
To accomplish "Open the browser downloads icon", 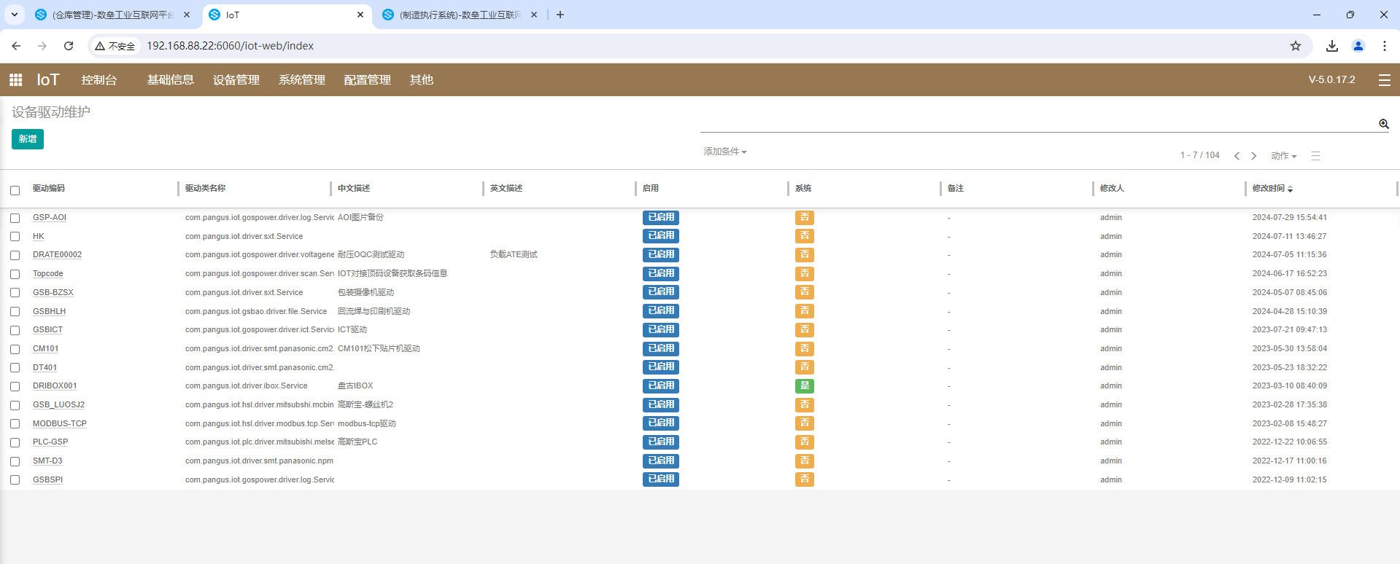I will [1332, 46].
